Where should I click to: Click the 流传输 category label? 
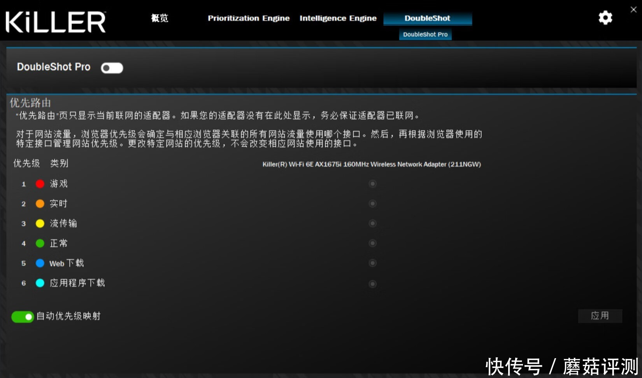coord(63,223)
